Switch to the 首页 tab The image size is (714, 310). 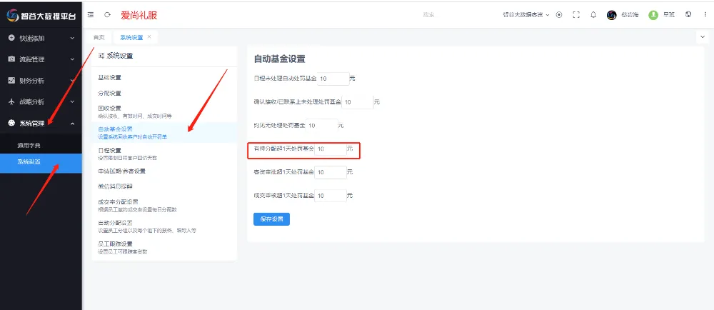[99, 37]
